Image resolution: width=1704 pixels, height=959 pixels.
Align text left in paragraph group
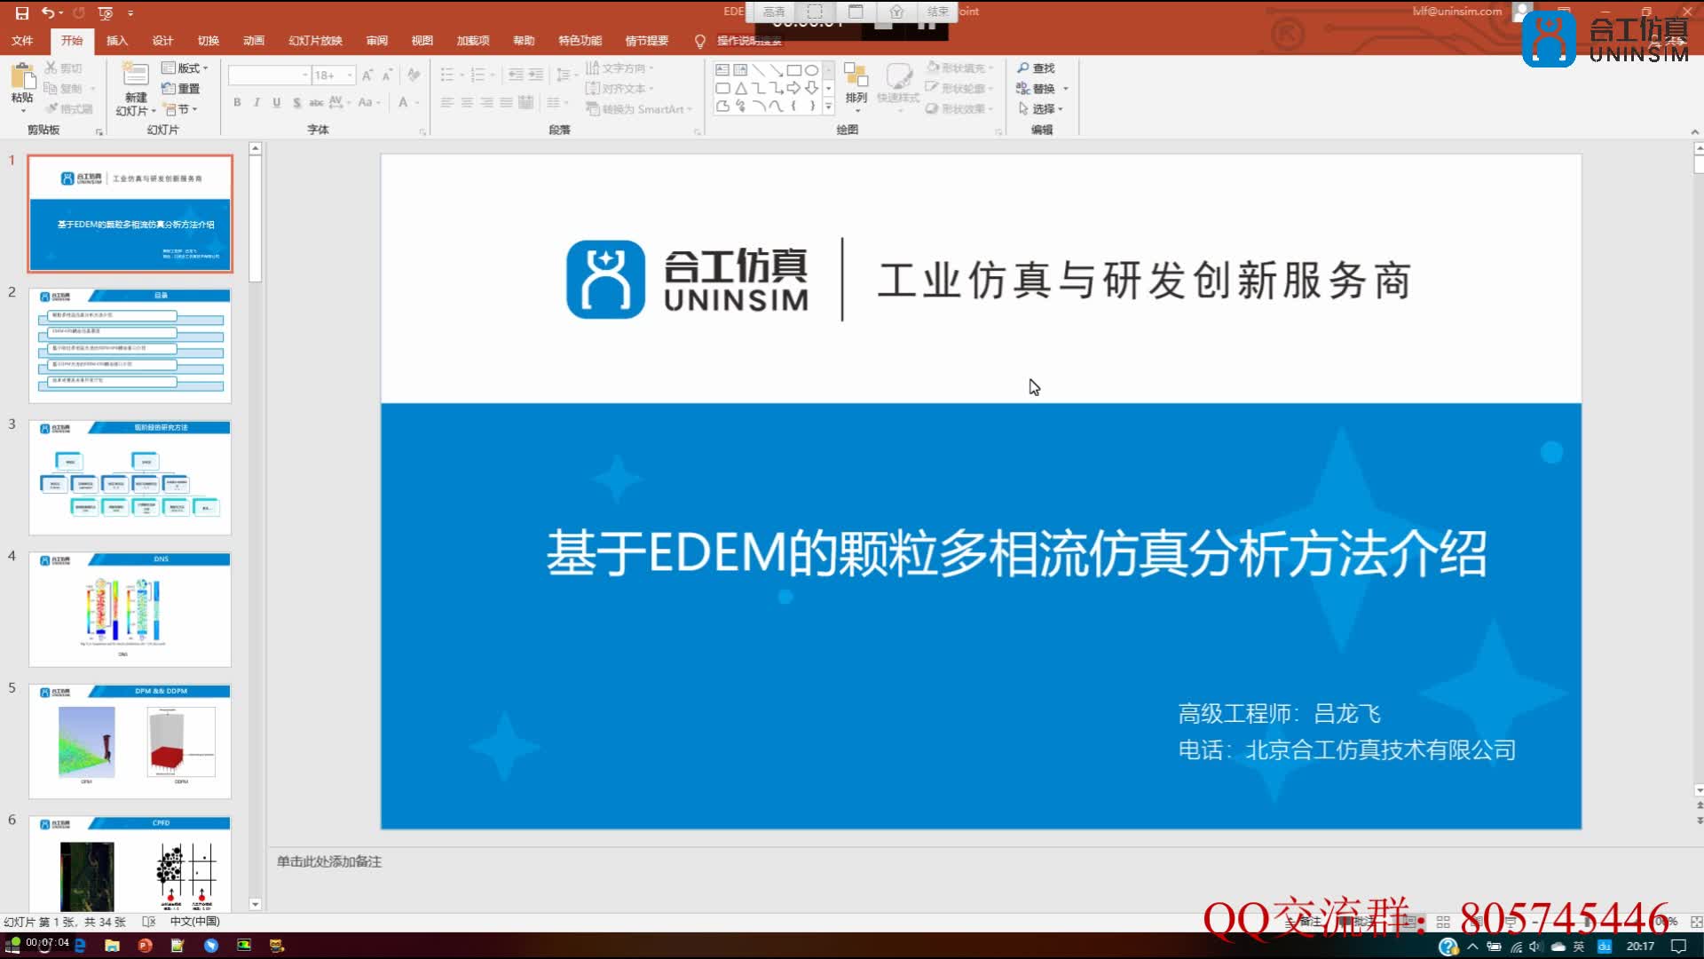pos(447,103)
